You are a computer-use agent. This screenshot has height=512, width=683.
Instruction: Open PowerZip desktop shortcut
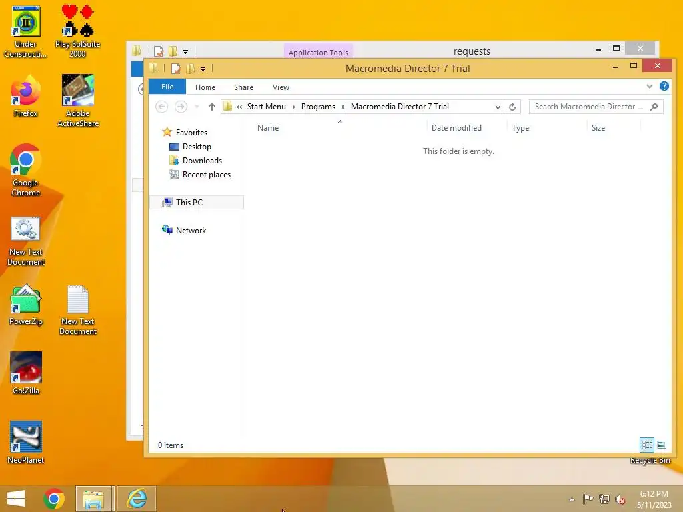pyautogui.click(x=26, y=305)
